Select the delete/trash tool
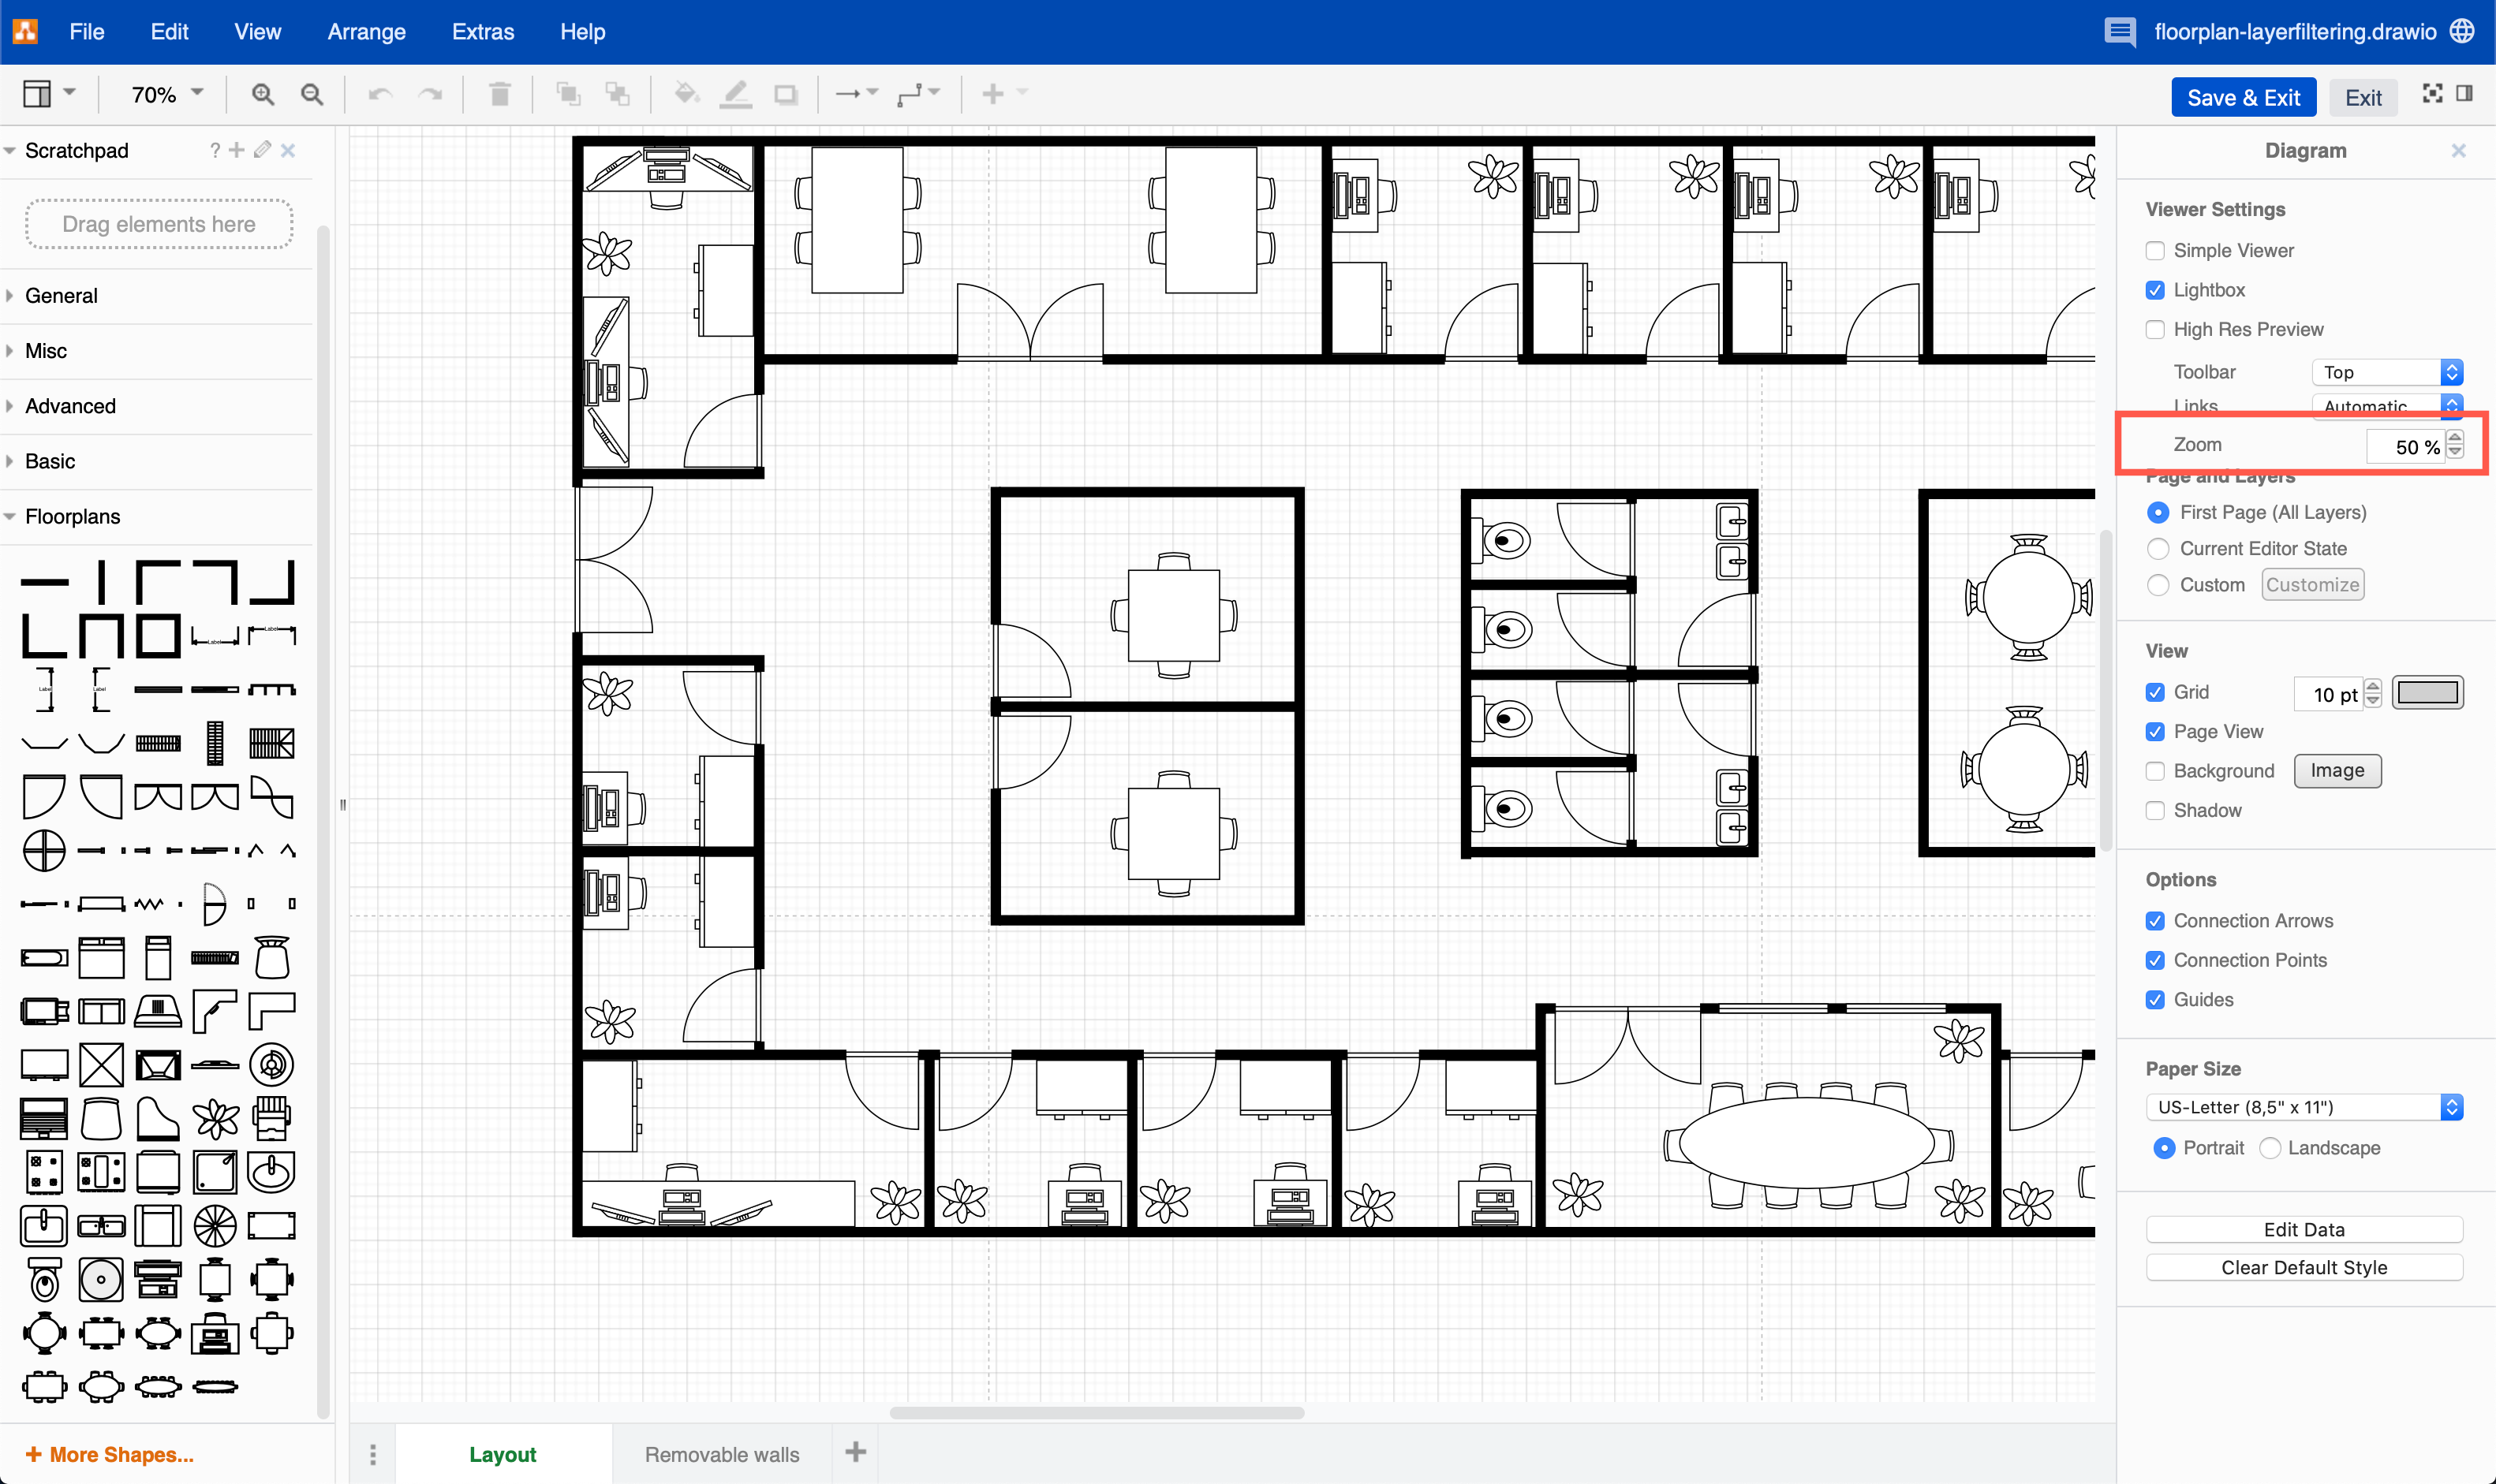Image resolution: width=2496 pixels, height=1484 pixels. tap(500, 94)
